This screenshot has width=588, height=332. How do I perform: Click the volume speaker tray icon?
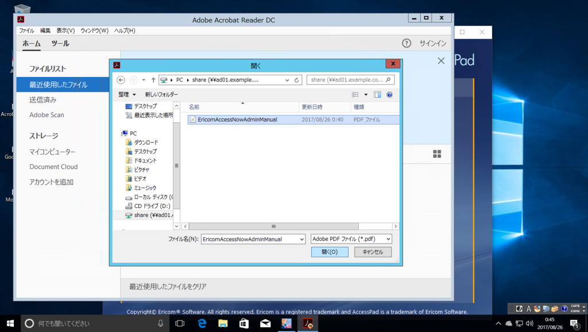(529, 323)
